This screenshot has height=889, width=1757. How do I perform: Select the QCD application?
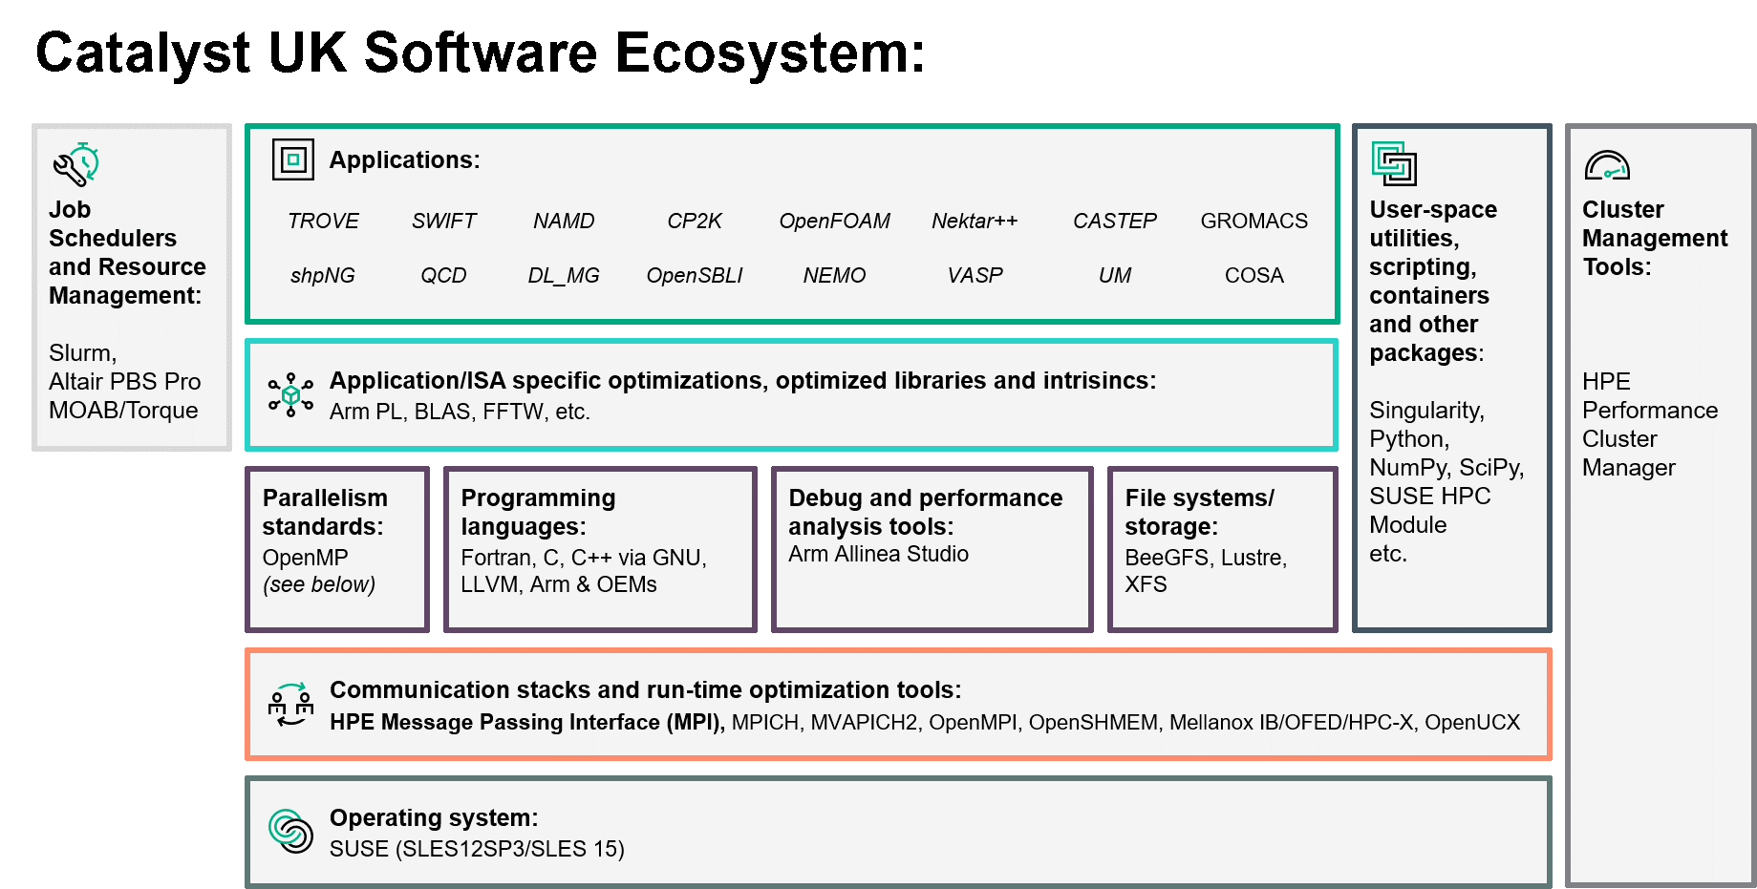(444, 275)
